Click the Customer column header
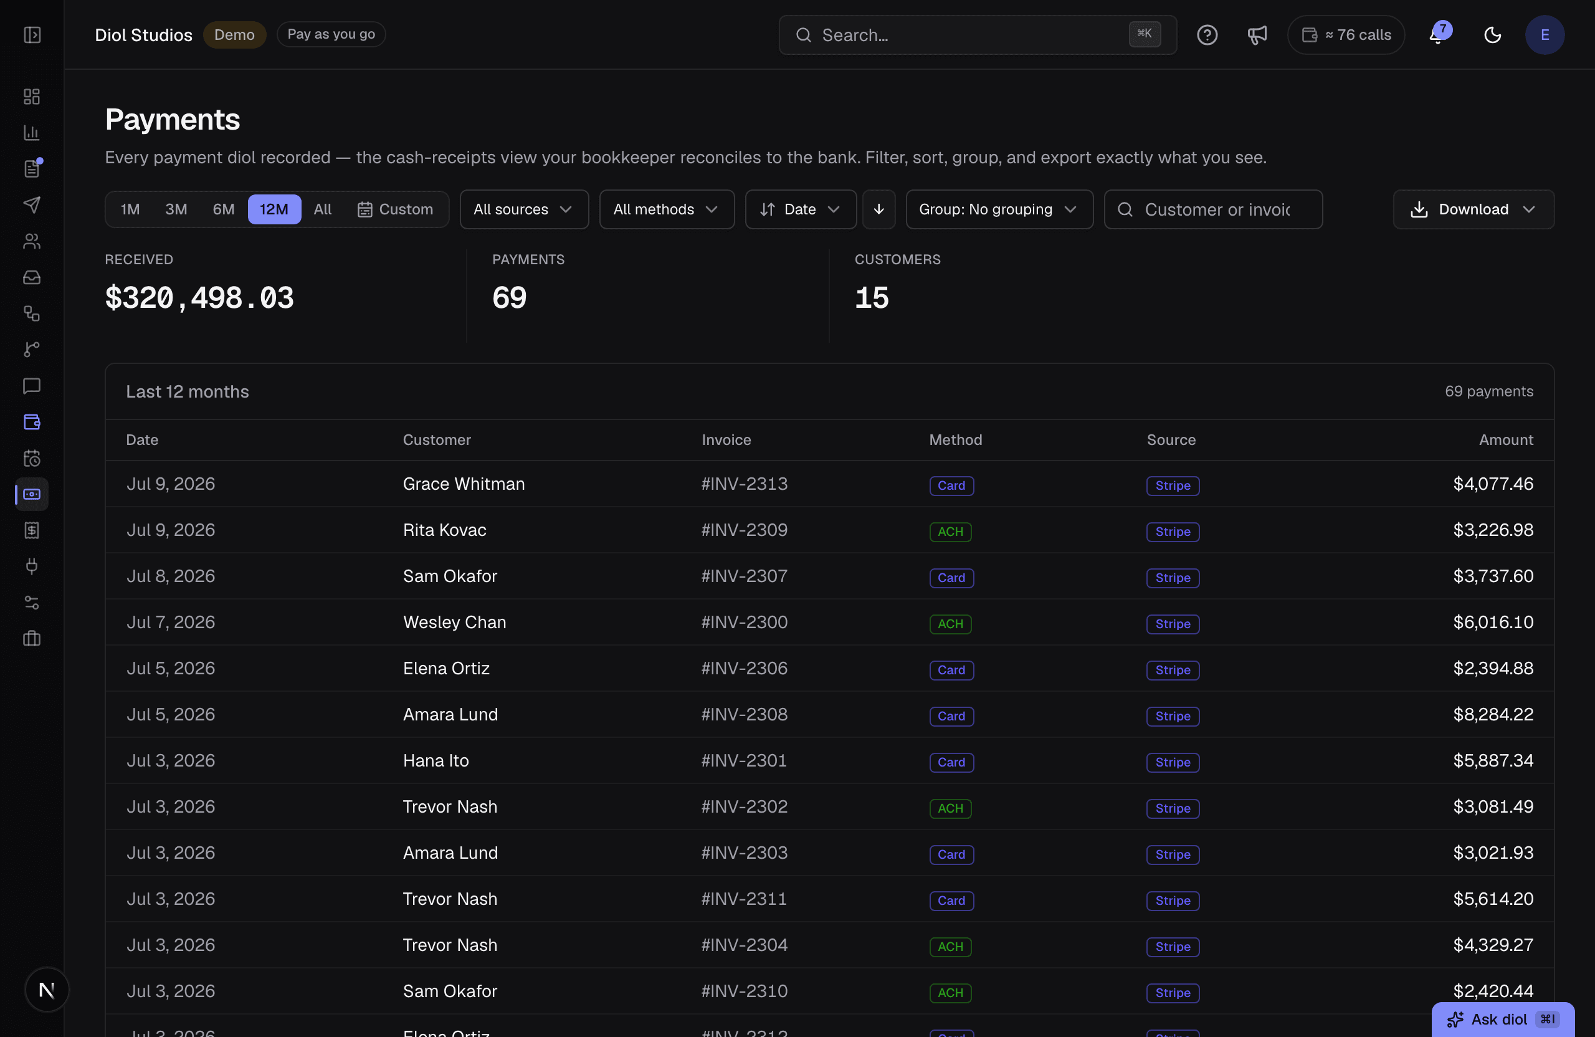The height and width of the screenshot is (1037, 1595). 436,440
